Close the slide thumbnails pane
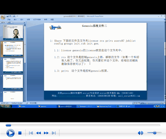Screen dimensions: 166x139 click(x=24, y=23)
